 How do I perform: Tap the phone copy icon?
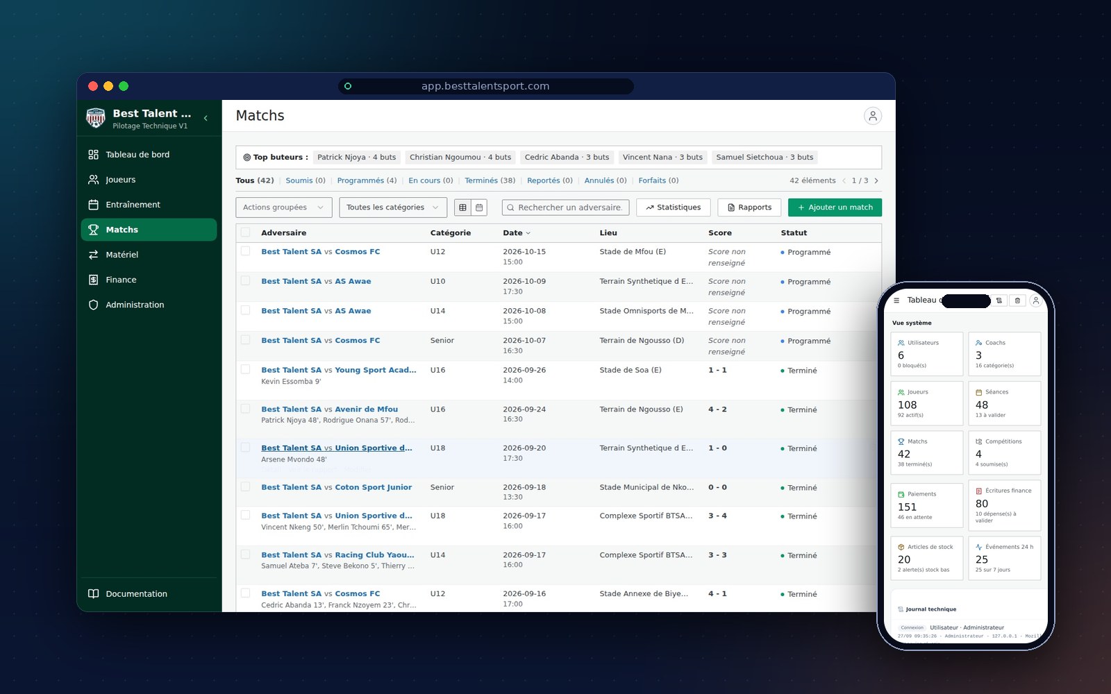999,301
